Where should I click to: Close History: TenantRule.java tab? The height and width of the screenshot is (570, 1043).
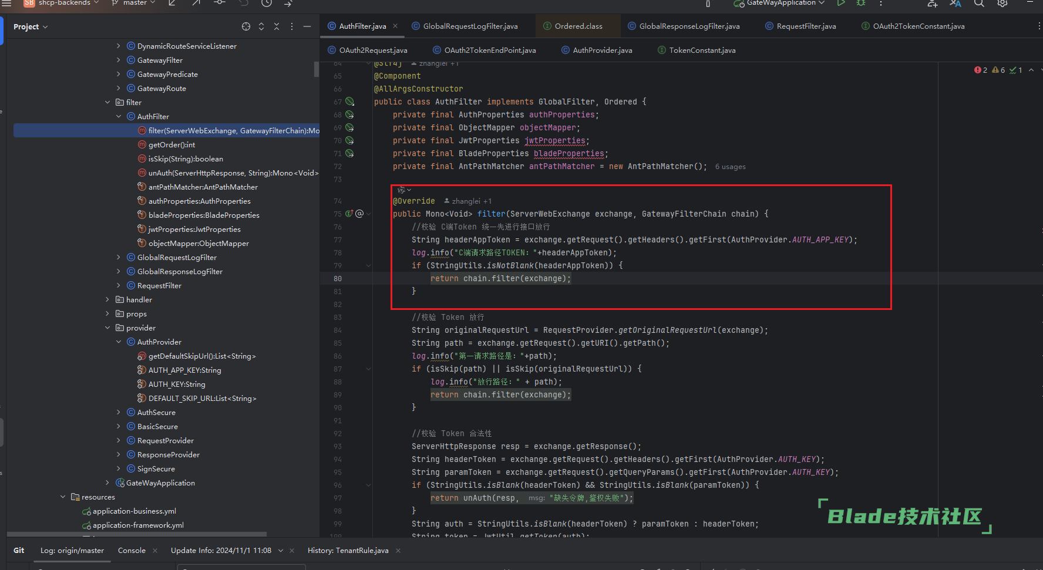pyautogui.click(x=398, y=550)
